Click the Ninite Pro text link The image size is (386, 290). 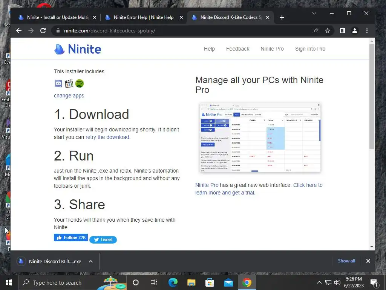coord(207,185)
